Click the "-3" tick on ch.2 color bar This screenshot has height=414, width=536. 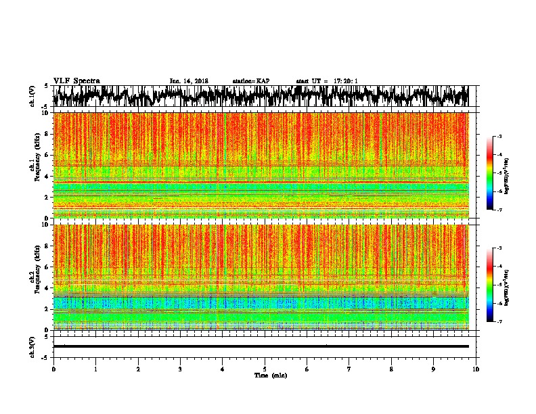click(499, 248)
